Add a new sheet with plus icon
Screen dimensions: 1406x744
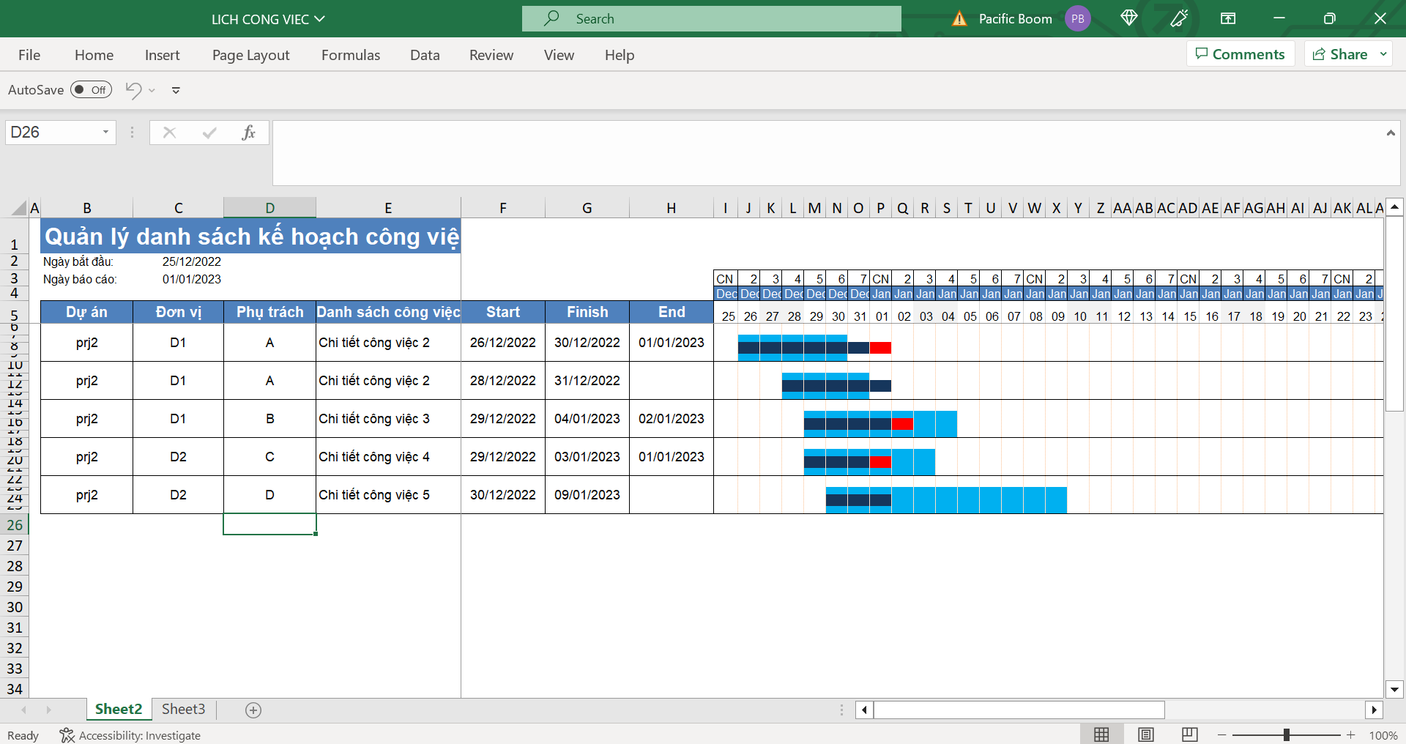pyautogui.click(x=253, y=710)
